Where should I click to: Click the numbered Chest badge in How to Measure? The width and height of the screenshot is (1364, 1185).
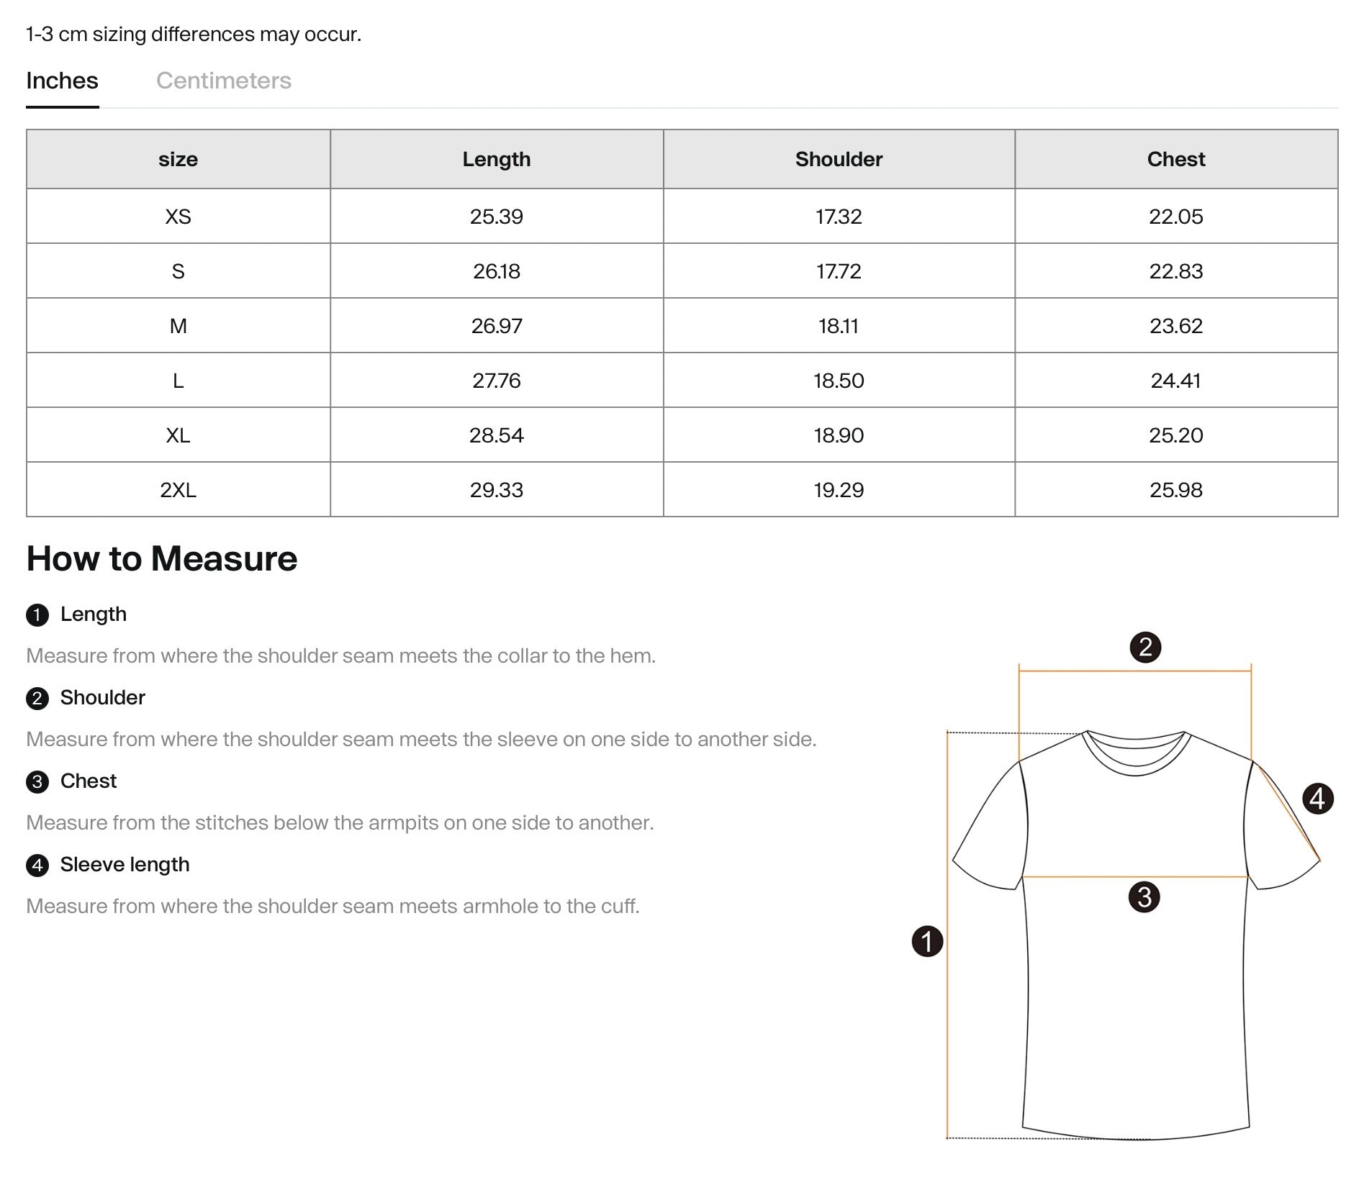(x=36, y=781)
